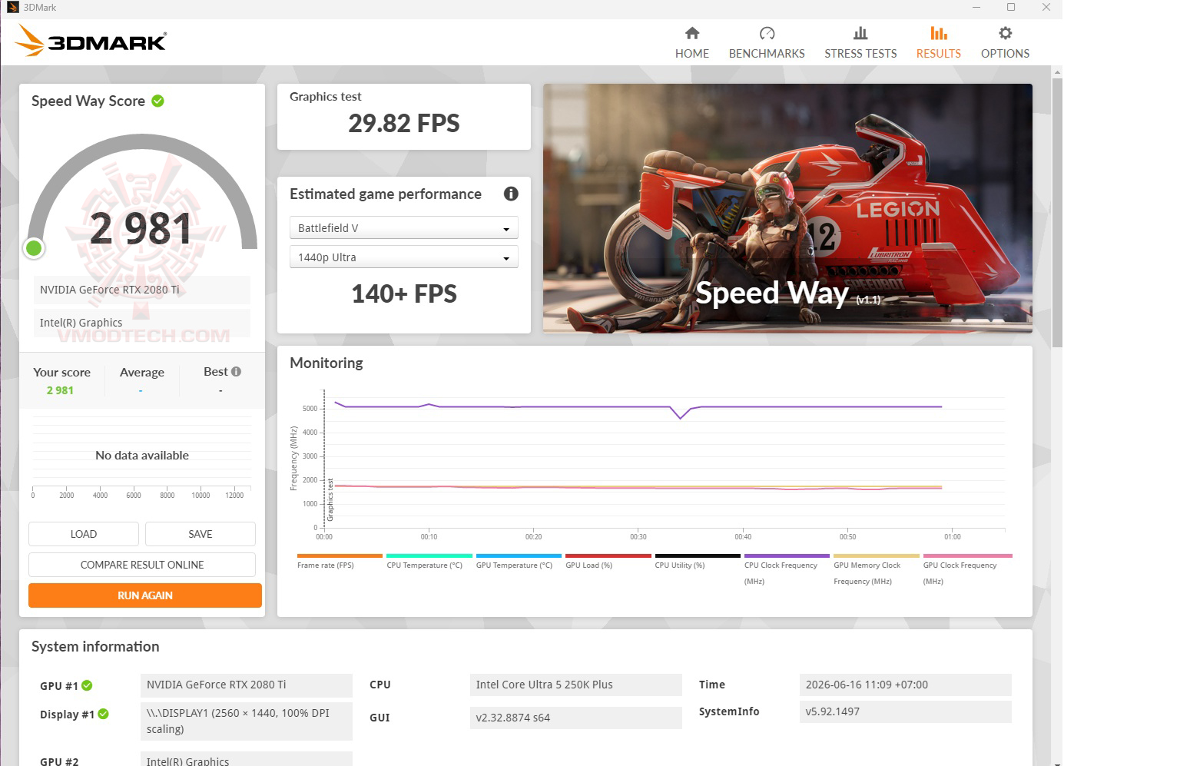
Task: Open the 1440p Ultra resolution dropdown
Action: [403, 257]
